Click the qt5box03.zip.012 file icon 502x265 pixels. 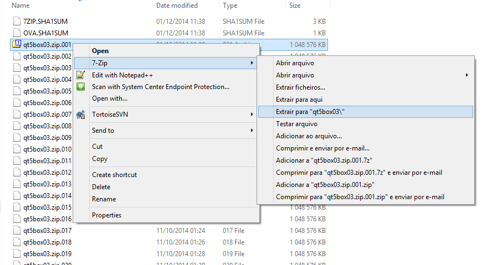click(17, 172)
